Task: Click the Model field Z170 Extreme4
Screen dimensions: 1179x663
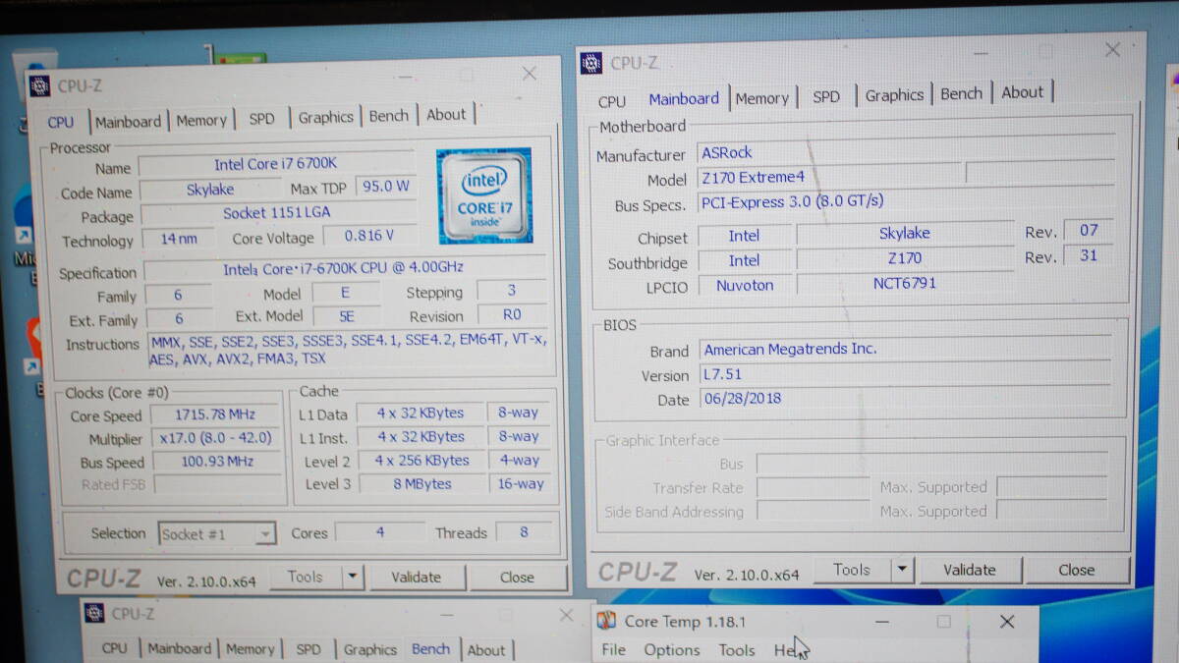Action: click(x=829, y=178)
